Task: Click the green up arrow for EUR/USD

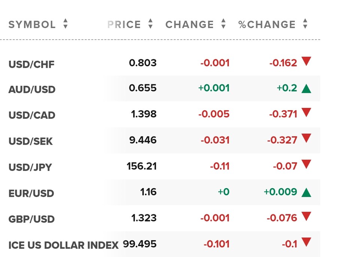Action: point(306,193)
